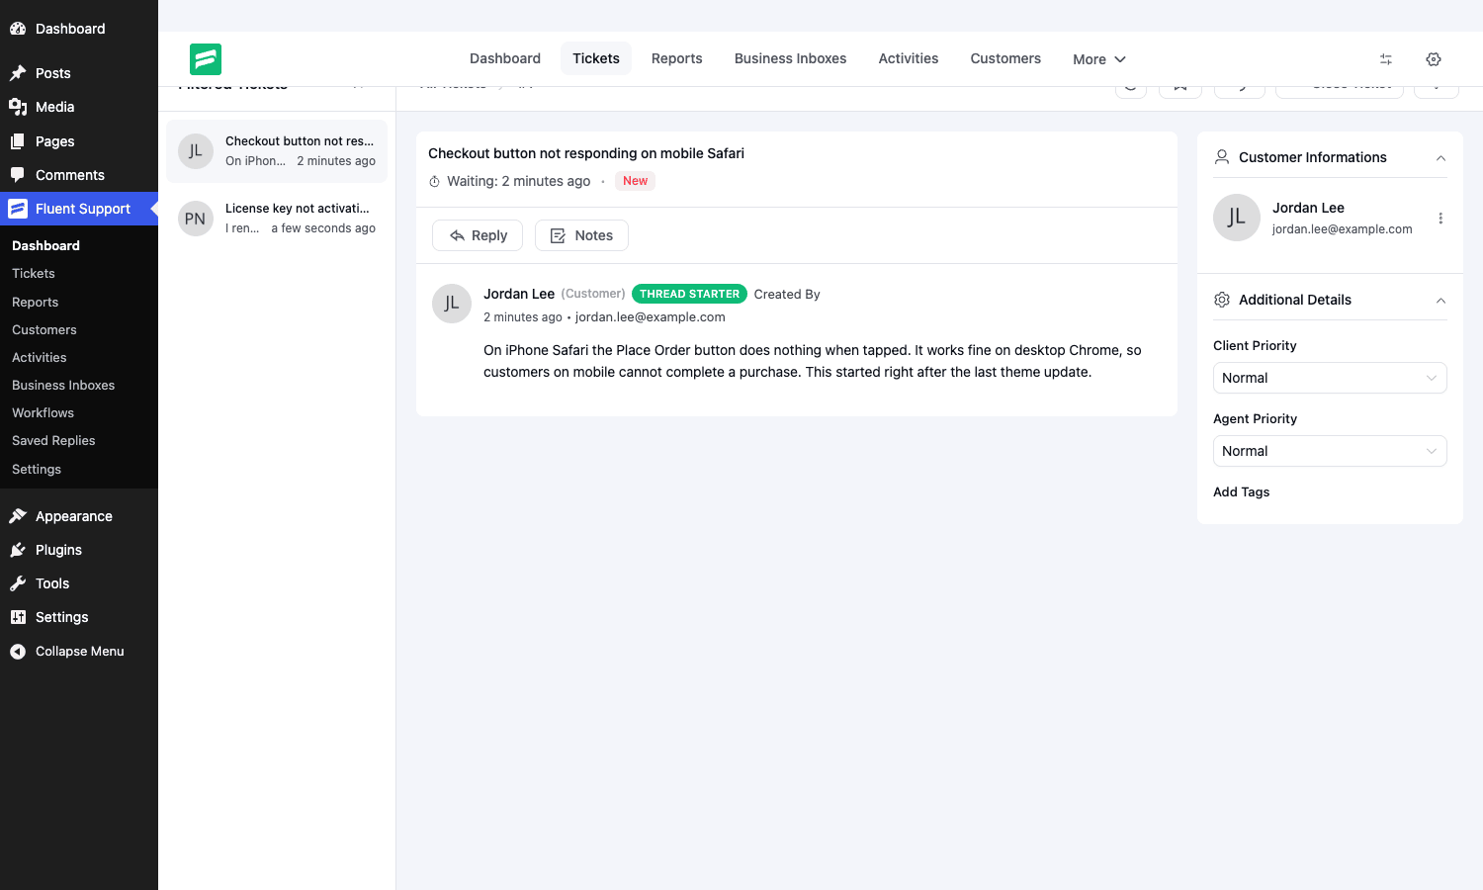Click the Plugins plug icon
1483x890 pixels.
(18, 550)
